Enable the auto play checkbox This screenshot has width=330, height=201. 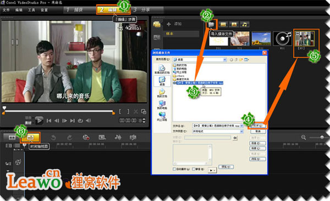pos(174,169)
